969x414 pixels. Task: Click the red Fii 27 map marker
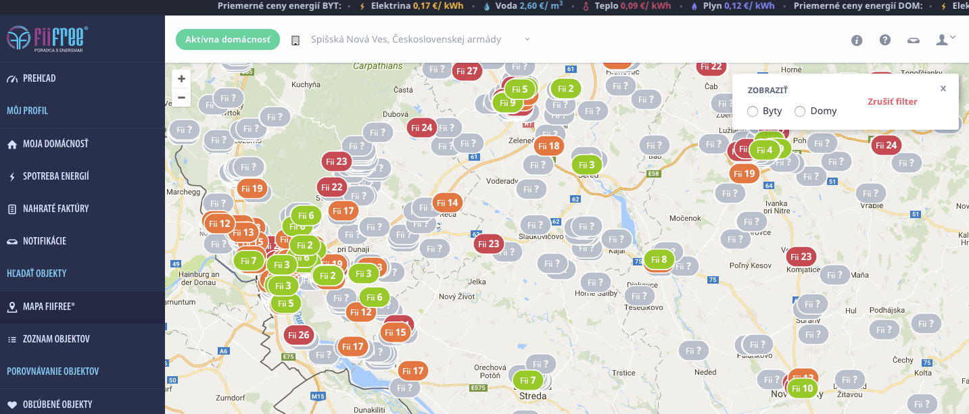click(x=467, y=71)
